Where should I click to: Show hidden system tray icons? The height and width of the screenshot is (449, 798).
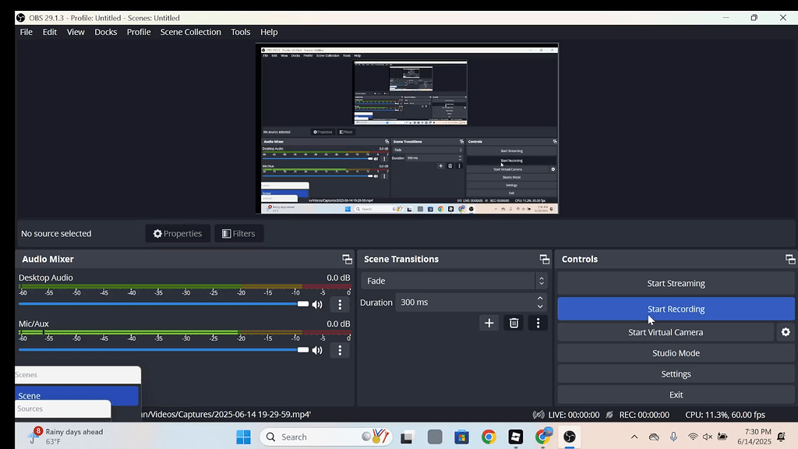[634, 437]
